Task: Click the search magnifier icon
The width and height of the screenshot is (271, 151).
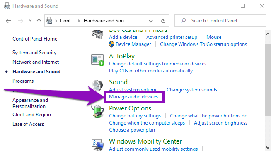Action: [183, 21]
